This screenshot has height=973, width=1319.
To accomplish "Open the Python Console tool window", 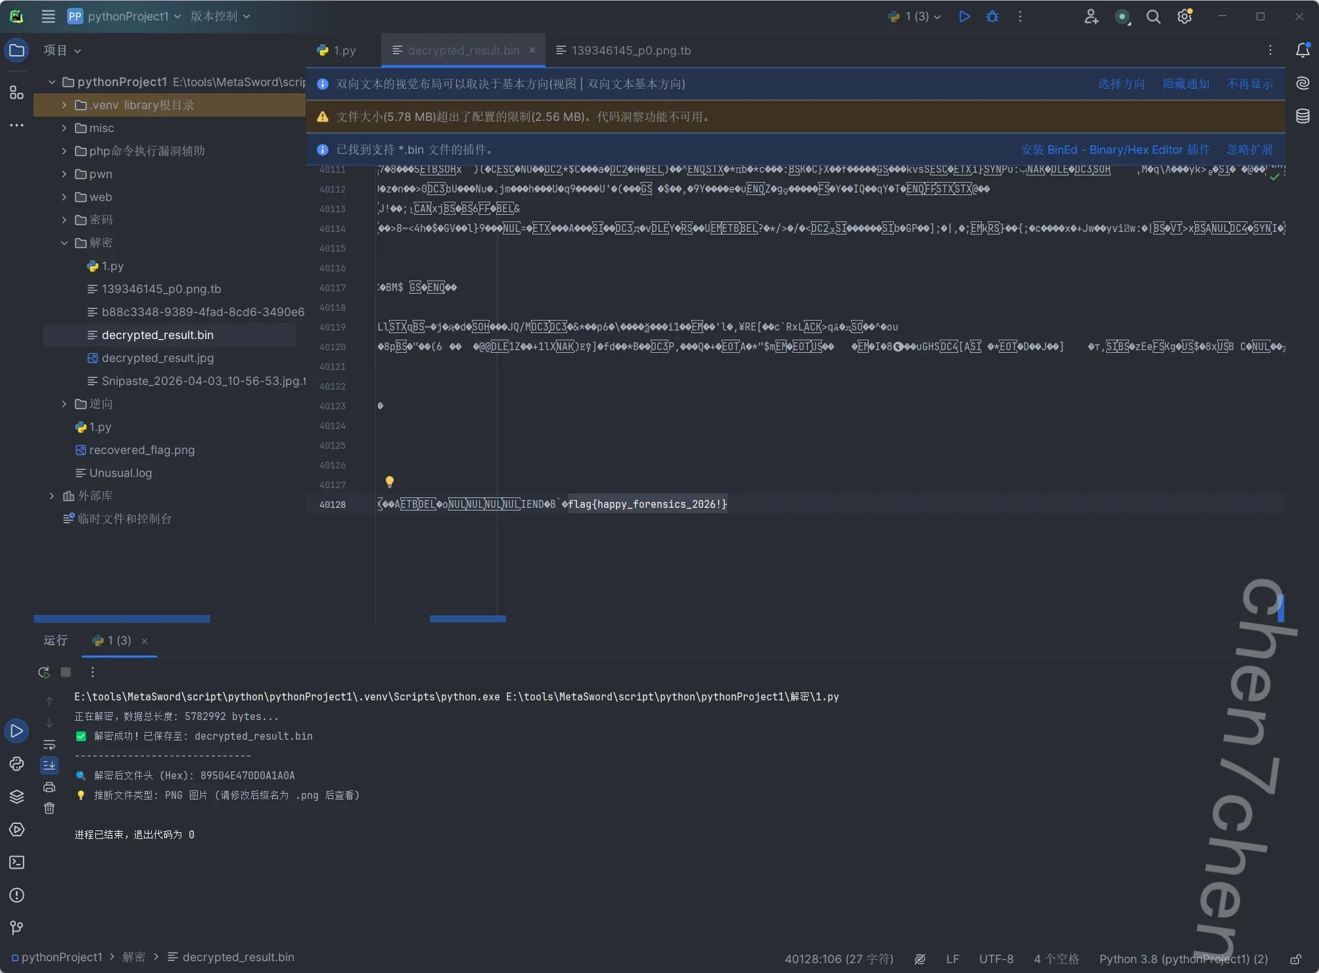I will coord(16,764).
